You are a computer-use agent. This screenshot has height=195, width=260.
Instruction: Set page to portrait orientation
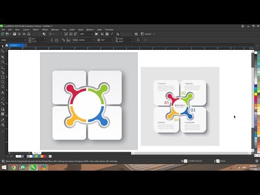(52, 40)
